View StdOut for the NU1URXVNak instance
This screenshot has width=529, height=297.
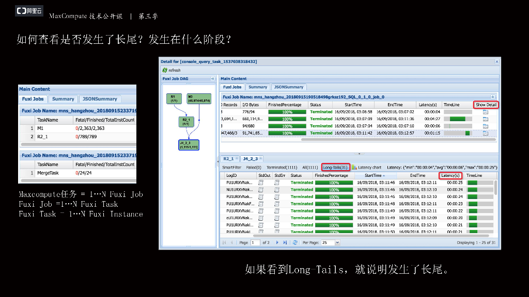pos(261,190)
